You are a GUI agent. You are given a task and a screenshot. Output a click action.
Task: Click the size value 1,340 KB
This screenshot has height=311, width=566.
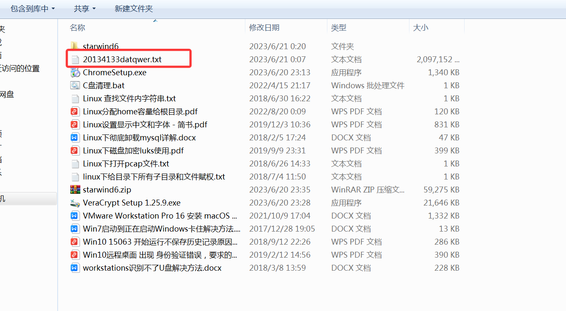444,72
